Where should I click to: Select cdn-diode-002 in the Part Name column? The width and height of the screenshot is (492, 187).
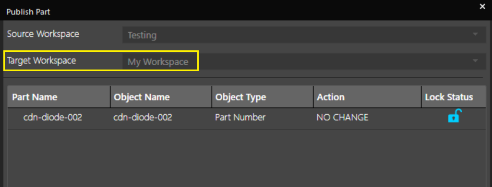(x=53, y=117)
